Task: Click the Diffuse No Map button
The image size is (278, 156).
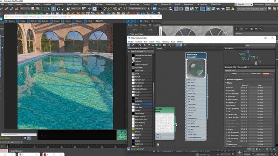Action: 260,88
